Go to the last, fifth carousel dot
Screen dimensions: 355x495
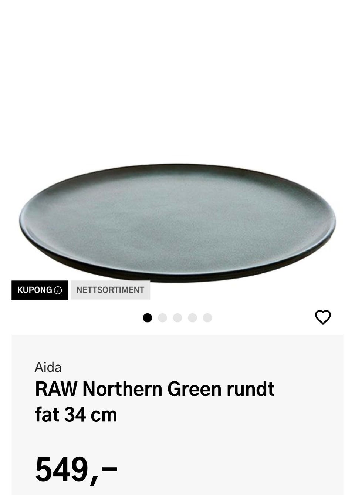click(207, 318)
